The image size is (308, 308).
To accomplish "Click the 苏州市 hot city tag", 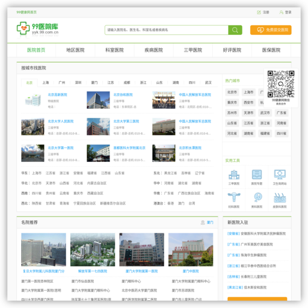I will (x=232, y=113).
